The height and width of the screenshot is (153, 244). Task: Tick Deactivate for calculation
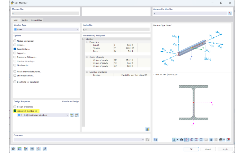[x=15, y=82]
